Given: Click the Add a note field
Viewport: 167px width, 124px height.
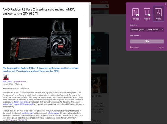Looking at the screenshot, I should 147,36.
